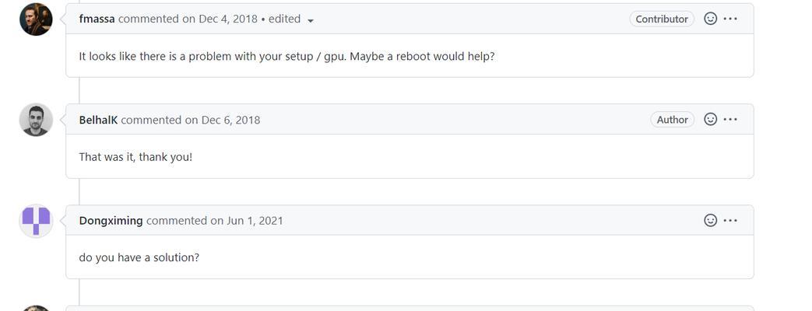Open fmassa's profile avatar
The image size is (812, 311).
tap(37, 19)
